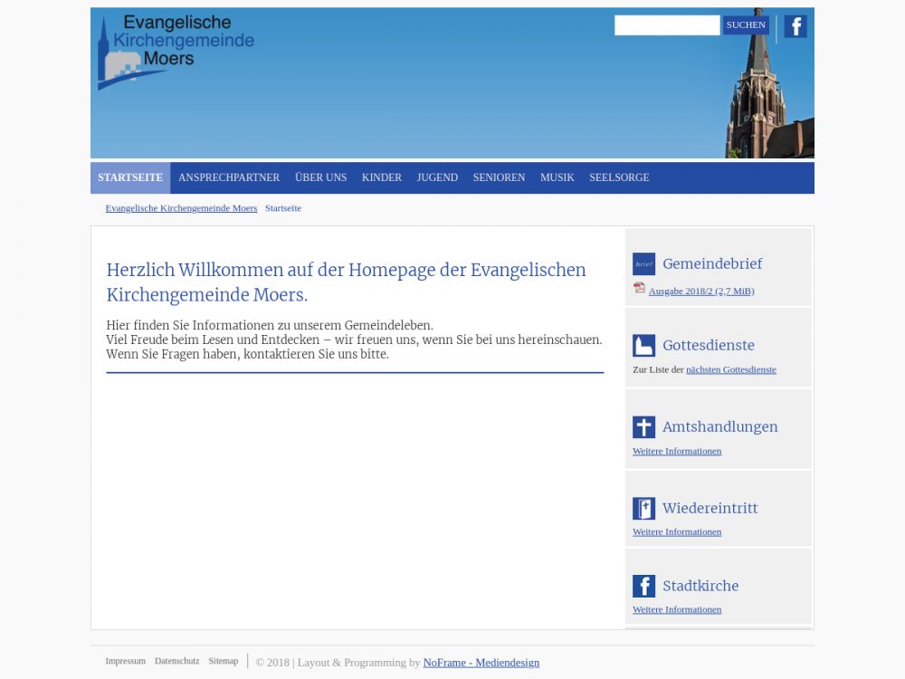Open the Jugend navigation item

(437, 177)
